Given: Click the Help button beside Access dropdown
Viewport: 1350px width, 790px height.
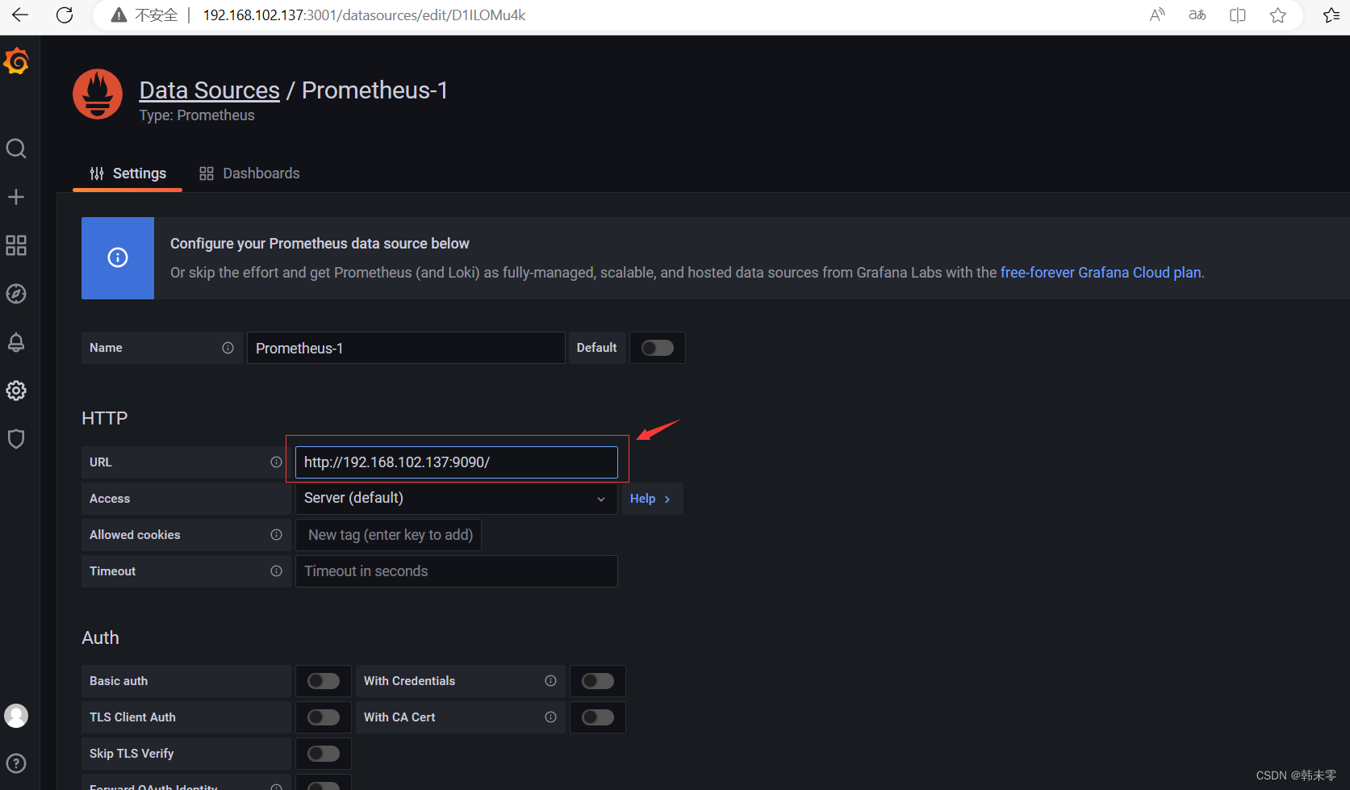Looking at the screenshot, I should point(650,498).
